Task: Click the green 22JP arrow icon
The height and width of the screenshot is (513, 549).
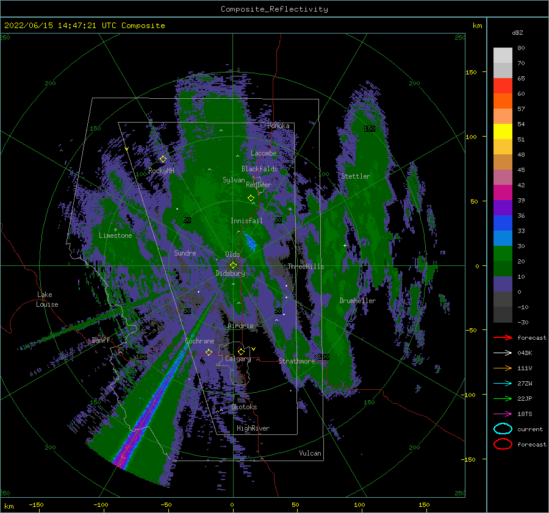Action: coord(503,398)
